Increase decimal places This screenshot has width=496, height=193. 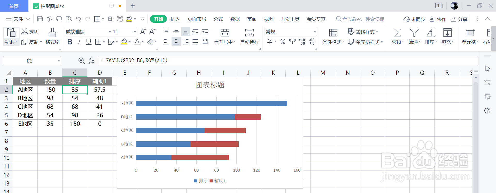302,42
